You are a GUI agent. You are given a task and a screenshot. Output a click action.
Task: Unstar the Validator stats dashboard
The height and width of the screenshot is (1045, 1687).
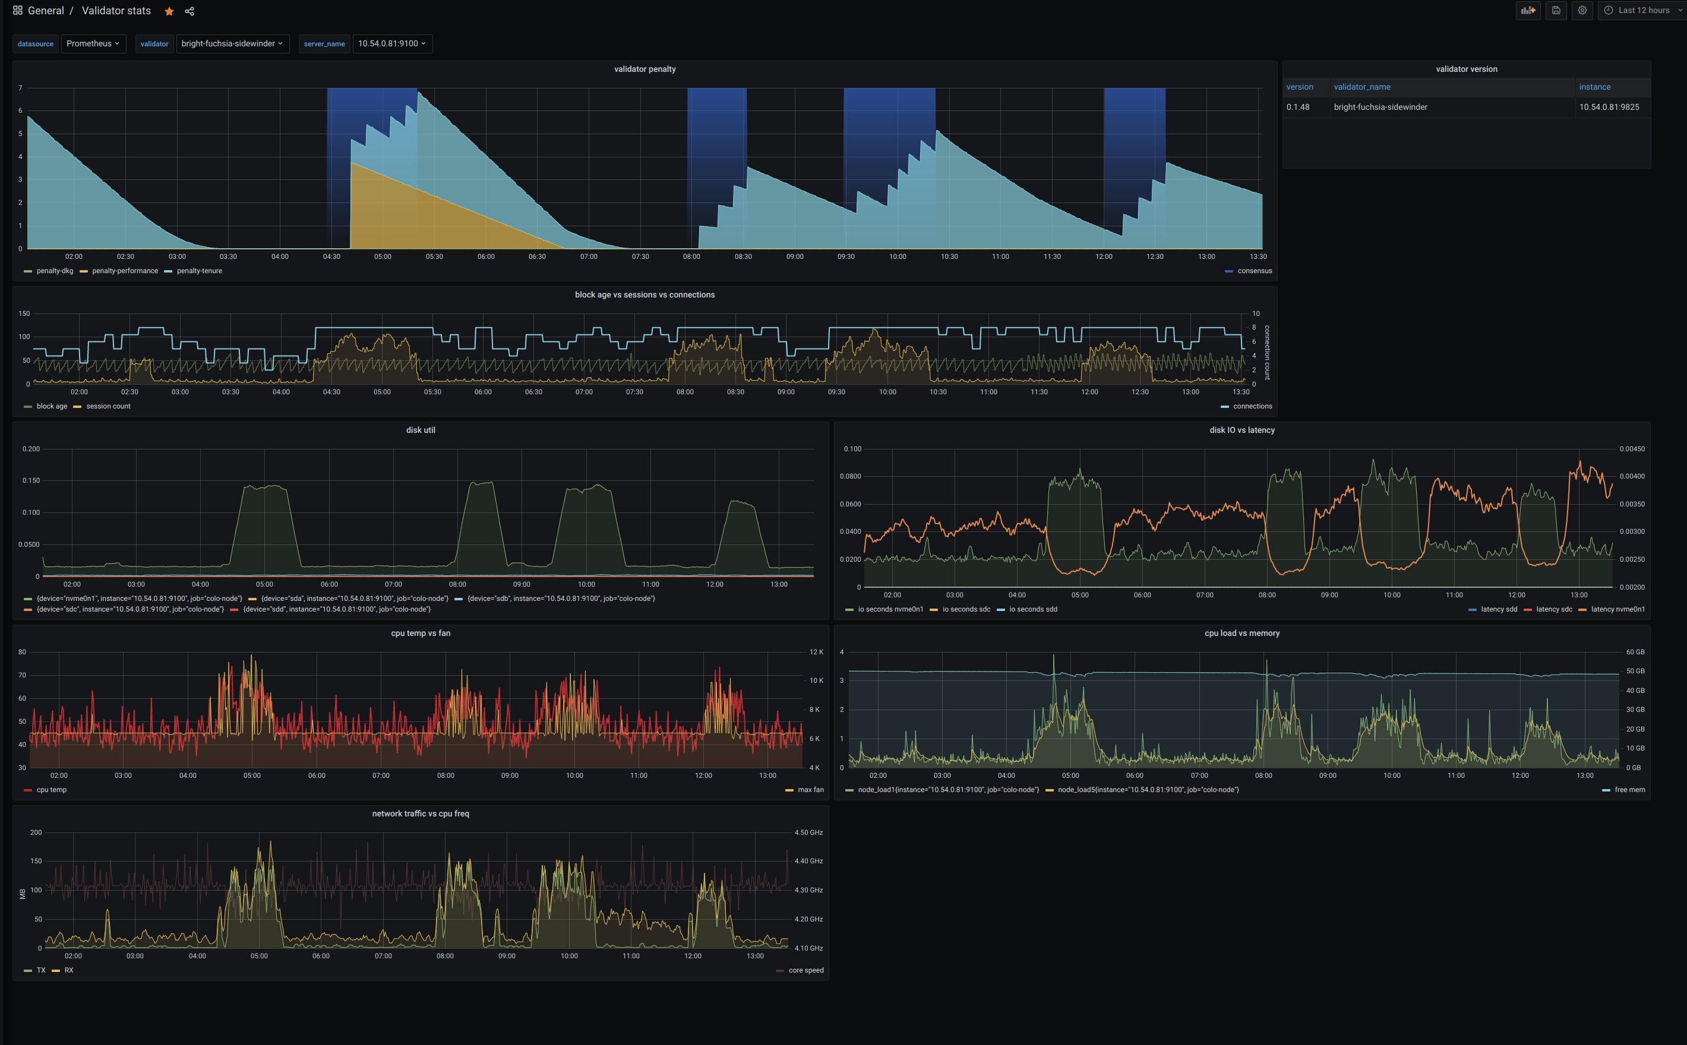(x=169, y=11)
